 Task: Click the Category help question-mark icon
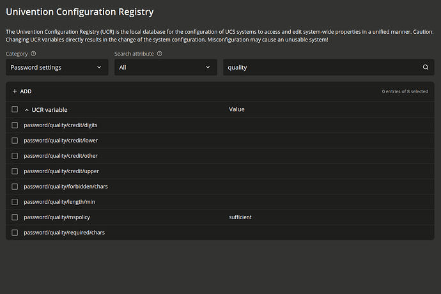click(33, 54)
